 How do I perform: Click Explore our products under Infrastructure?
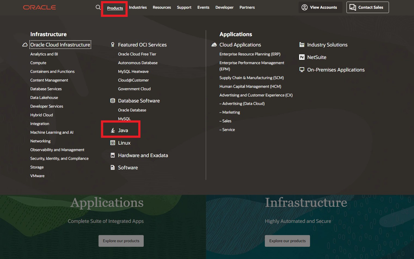(x=287, y=241)
